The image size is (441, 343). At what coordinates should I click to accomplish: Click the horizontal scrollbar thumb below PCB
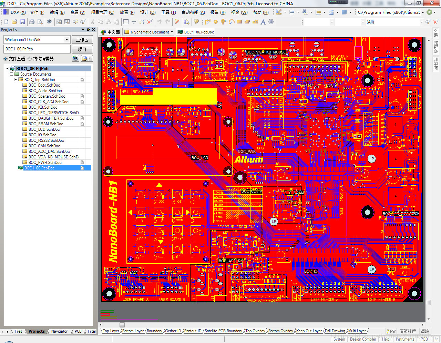pyautogui.click(x=122, y=325)
